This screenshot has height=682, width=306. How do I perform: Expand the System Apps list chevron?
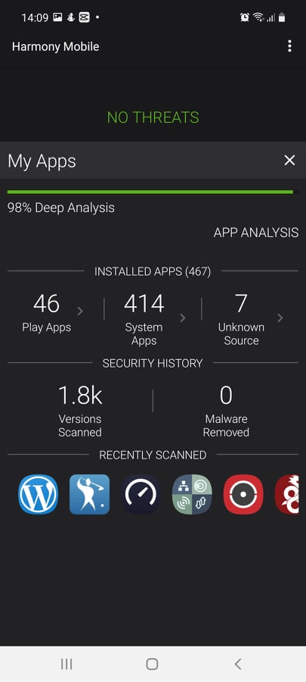click(x=183, y=318)
